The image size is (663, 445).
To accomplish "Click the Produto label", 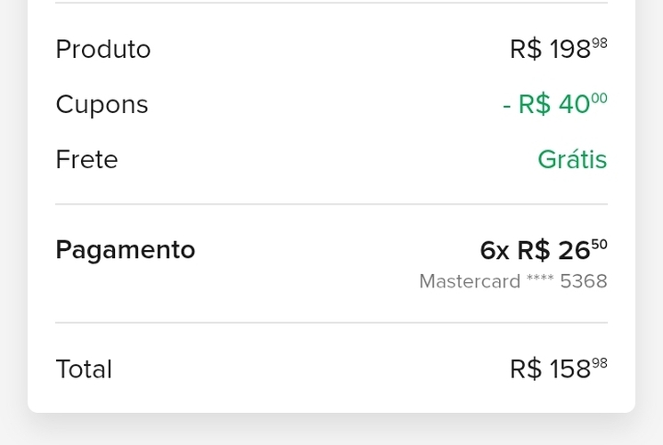I will [103, 49].
